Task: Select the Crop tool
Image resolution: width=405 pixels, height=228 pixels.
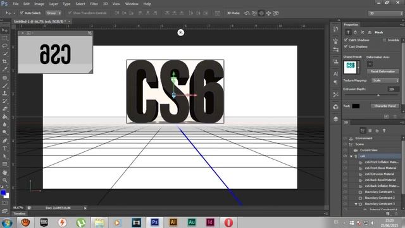Action: click(4, 61)
